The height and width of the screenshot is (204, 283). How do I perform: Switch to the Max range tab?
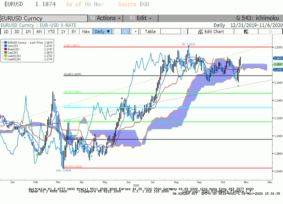(86, 32)
